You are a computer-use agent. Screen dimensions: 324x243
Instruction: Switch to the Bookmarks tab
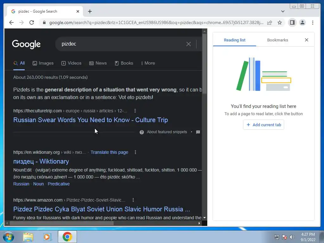point(277,40)
